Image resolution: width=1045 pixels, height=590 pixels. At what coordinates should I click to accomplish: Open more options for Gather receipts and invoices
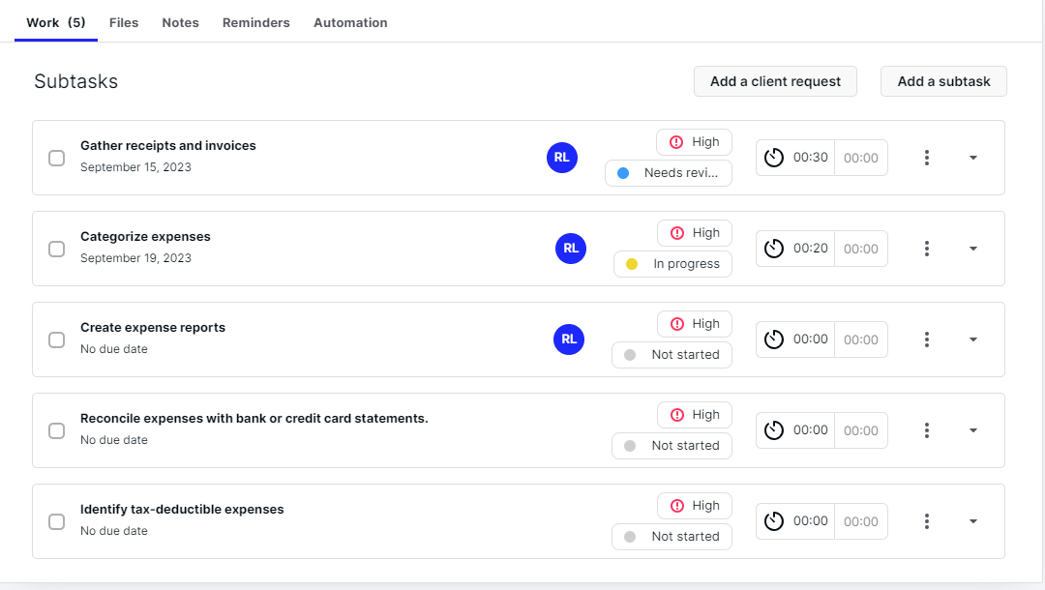click(x=926, y=158)
